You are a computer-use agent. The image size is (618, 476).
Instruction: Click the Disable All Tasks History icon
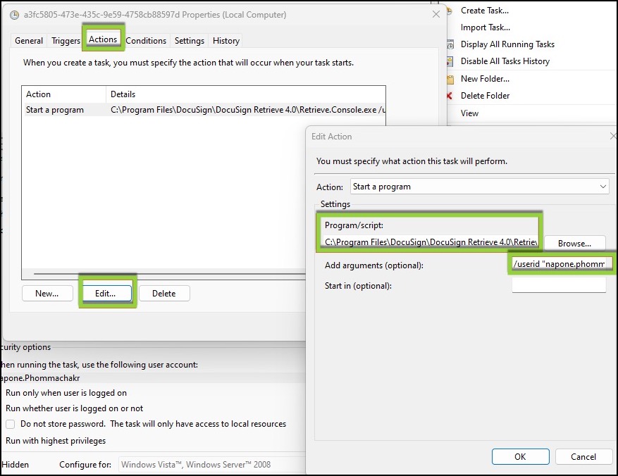(x=449, y=61)
